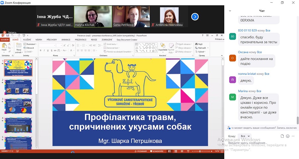Toggle justify alignment in the Odstavec group
The width and height of the screenshot is (299, 159).
pyautogui.click(x=89, y=51)
